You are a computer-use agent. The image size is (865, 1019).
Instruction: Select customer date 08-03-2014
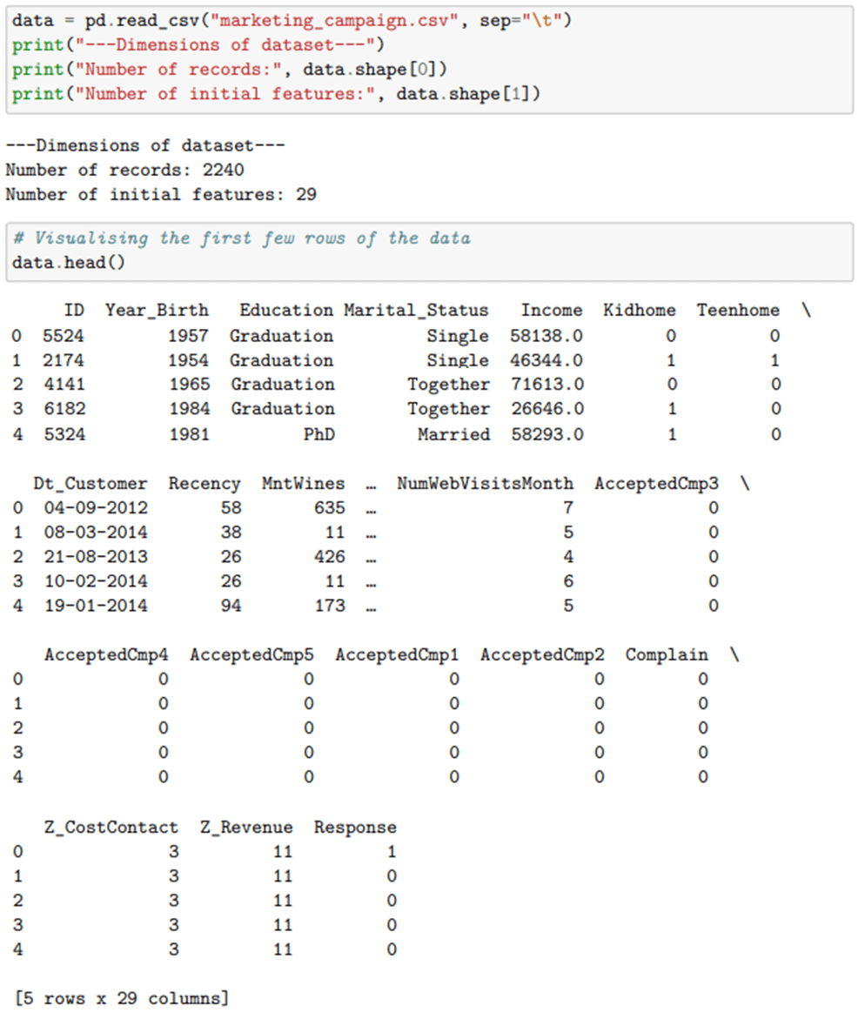(95, 533)
